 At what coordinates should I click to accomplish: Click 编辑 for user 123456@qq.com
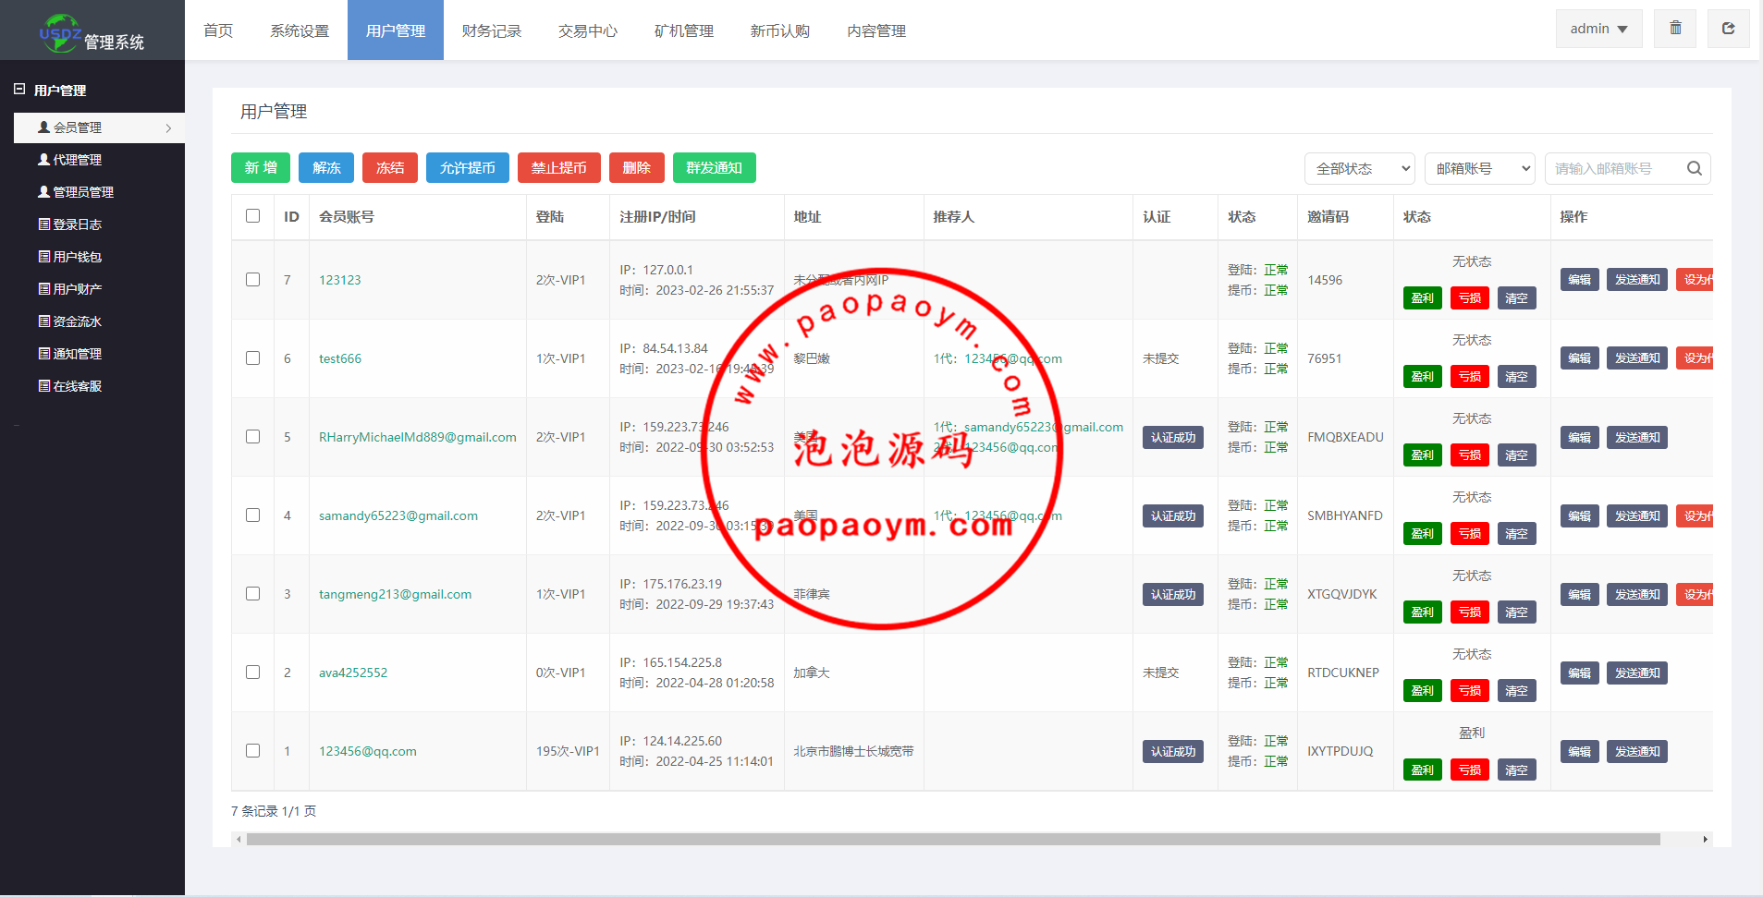1579,751
